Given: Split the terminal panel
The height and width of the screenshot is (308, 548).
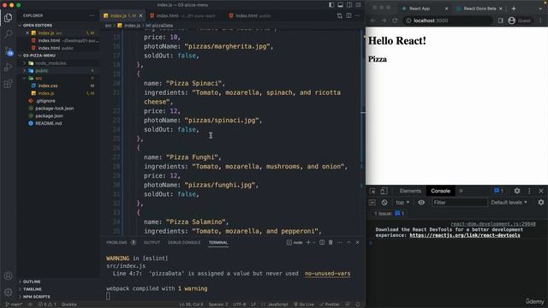Looking at the screenshot, I should tap(322, 242).
